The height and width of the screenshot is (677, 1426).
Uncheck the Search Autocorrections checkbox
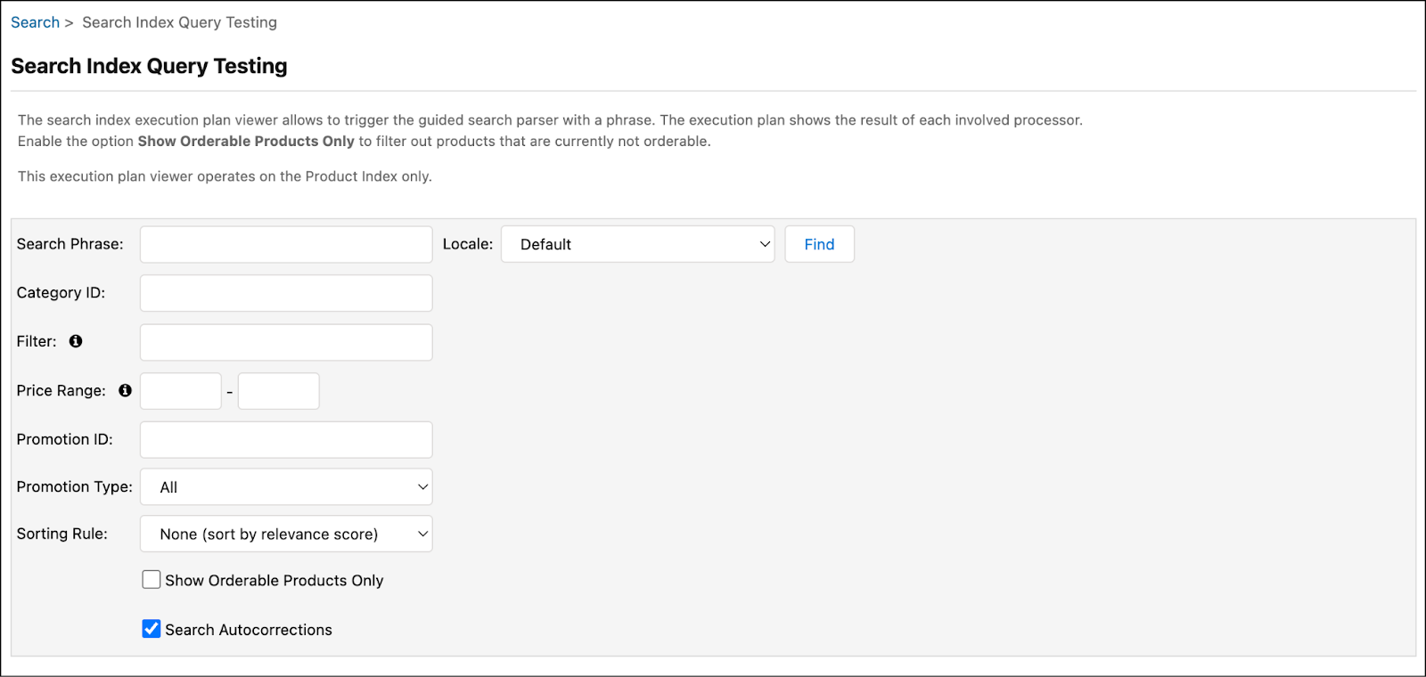(x=152, y=629)
